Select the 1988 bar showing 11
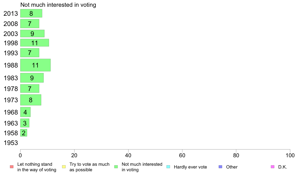The height and width of the screenshot is (184, 297). pos(35,65)
